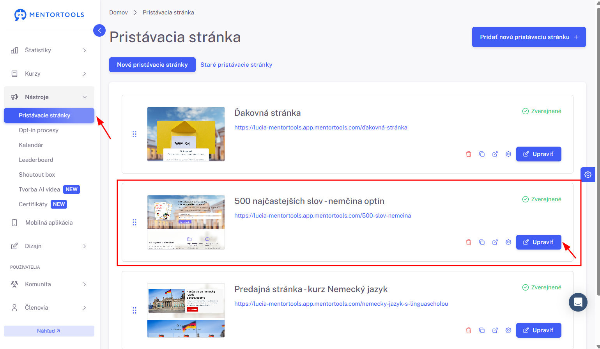Click Pridať novú pristávaciu stránku button
Screen dimensions: 600x349
pyautogui.click(x=529, y=37)
